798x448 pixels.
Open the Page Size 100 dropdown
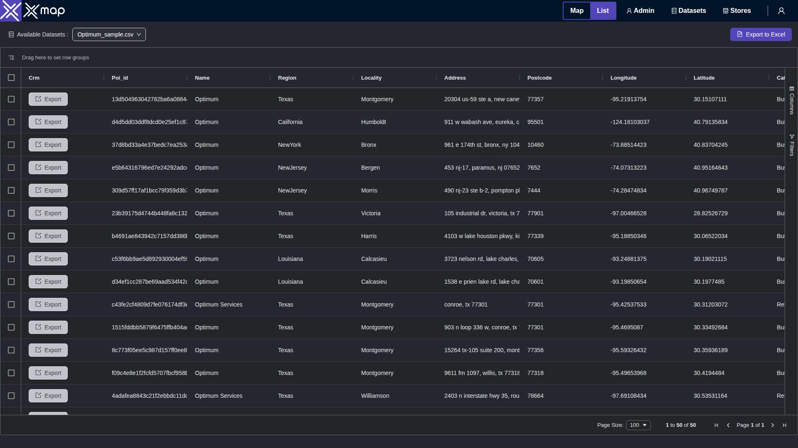pos(638,425)
